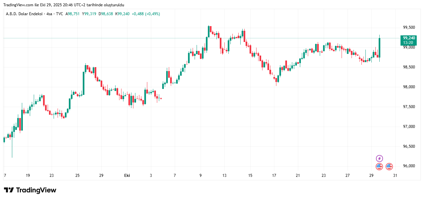The height and width of the screenshot is (200, 424).
Task: Click the latest tall green candle
Action: point(379,48)
